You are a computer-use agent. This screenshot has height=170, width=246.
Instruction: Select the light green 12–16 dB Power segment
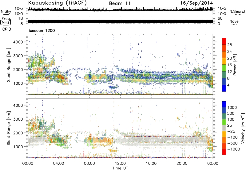pyautogui.click(x=224, y=68)
